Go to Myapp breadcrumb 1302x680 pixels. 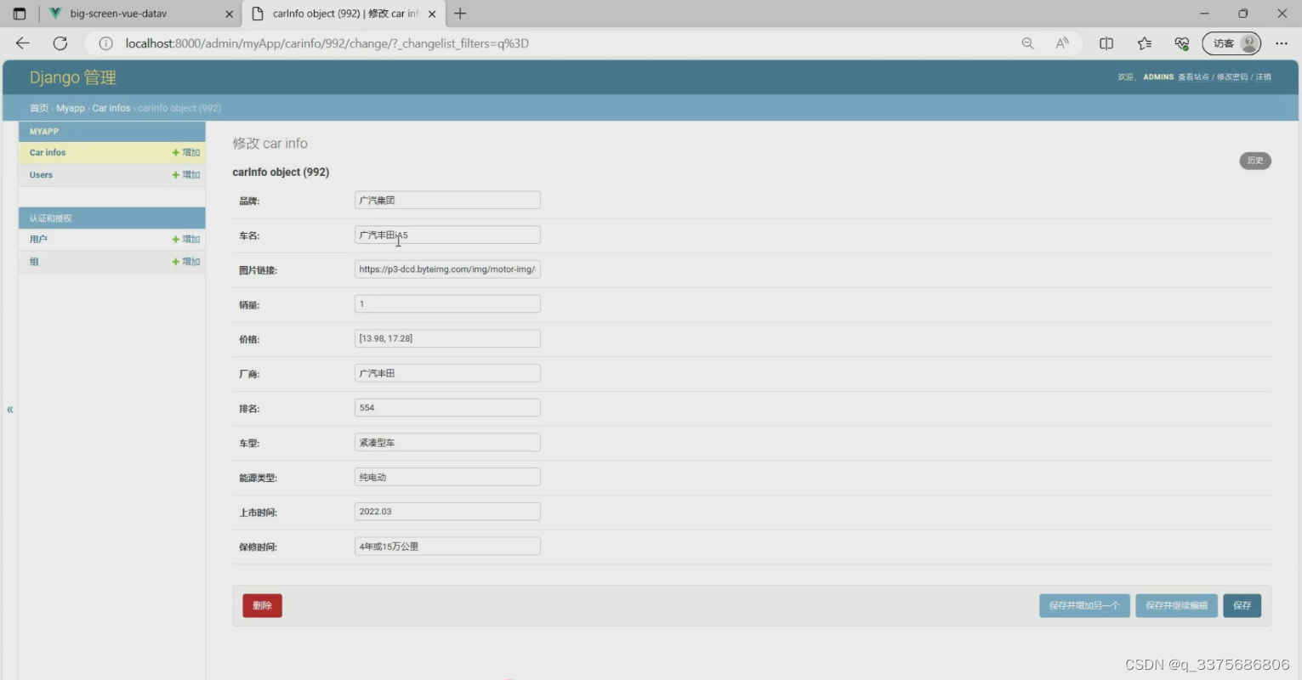coord(71,108)
